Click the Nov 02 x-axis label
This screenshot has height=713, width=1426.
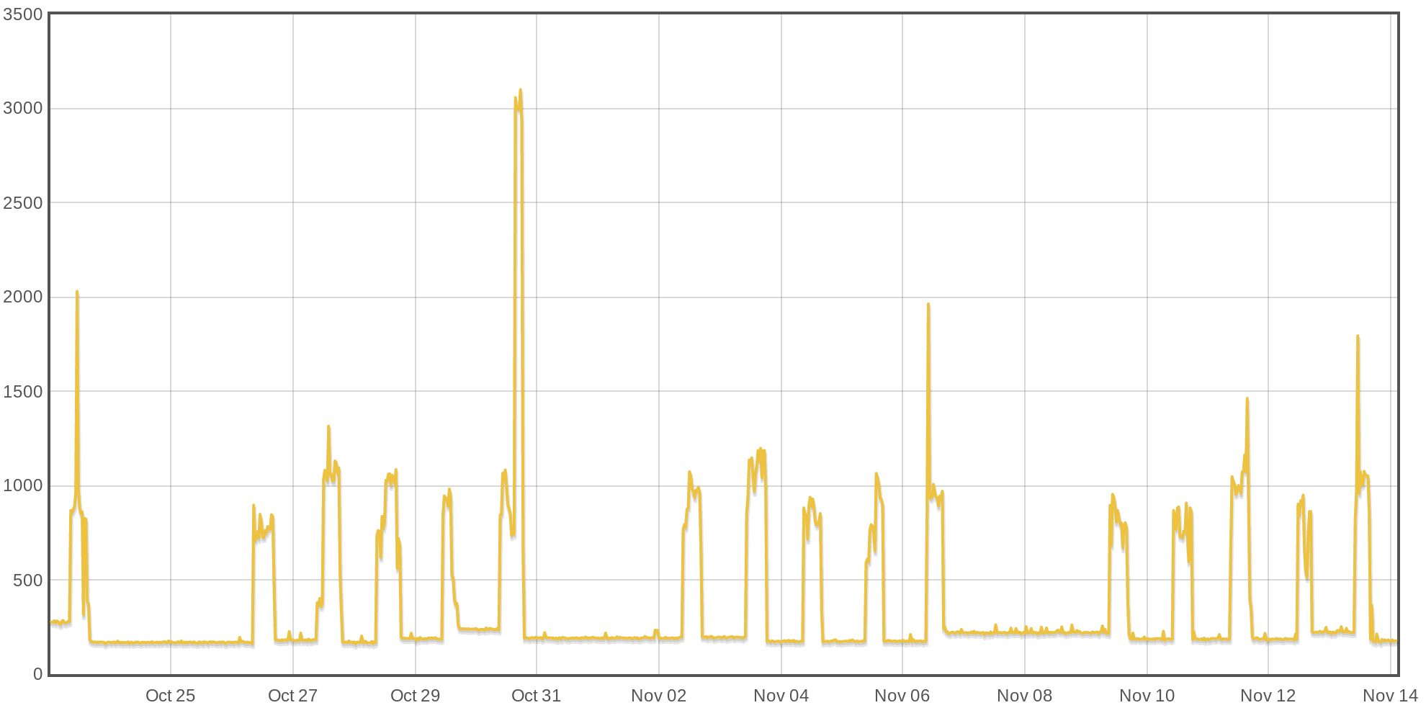click(x=658, y=697)
